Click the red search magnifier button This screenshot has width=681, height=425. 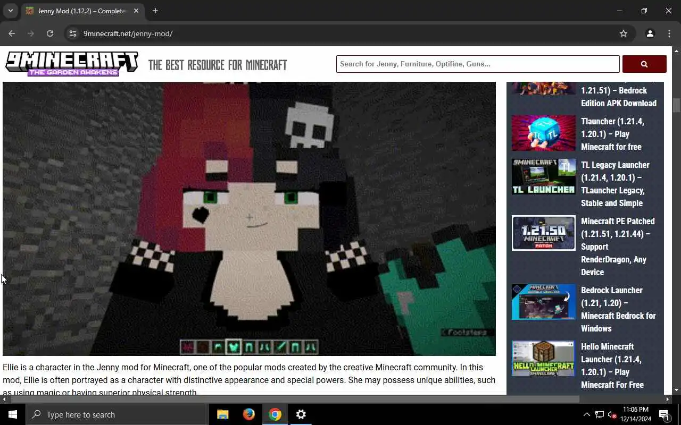coord(644,64)
